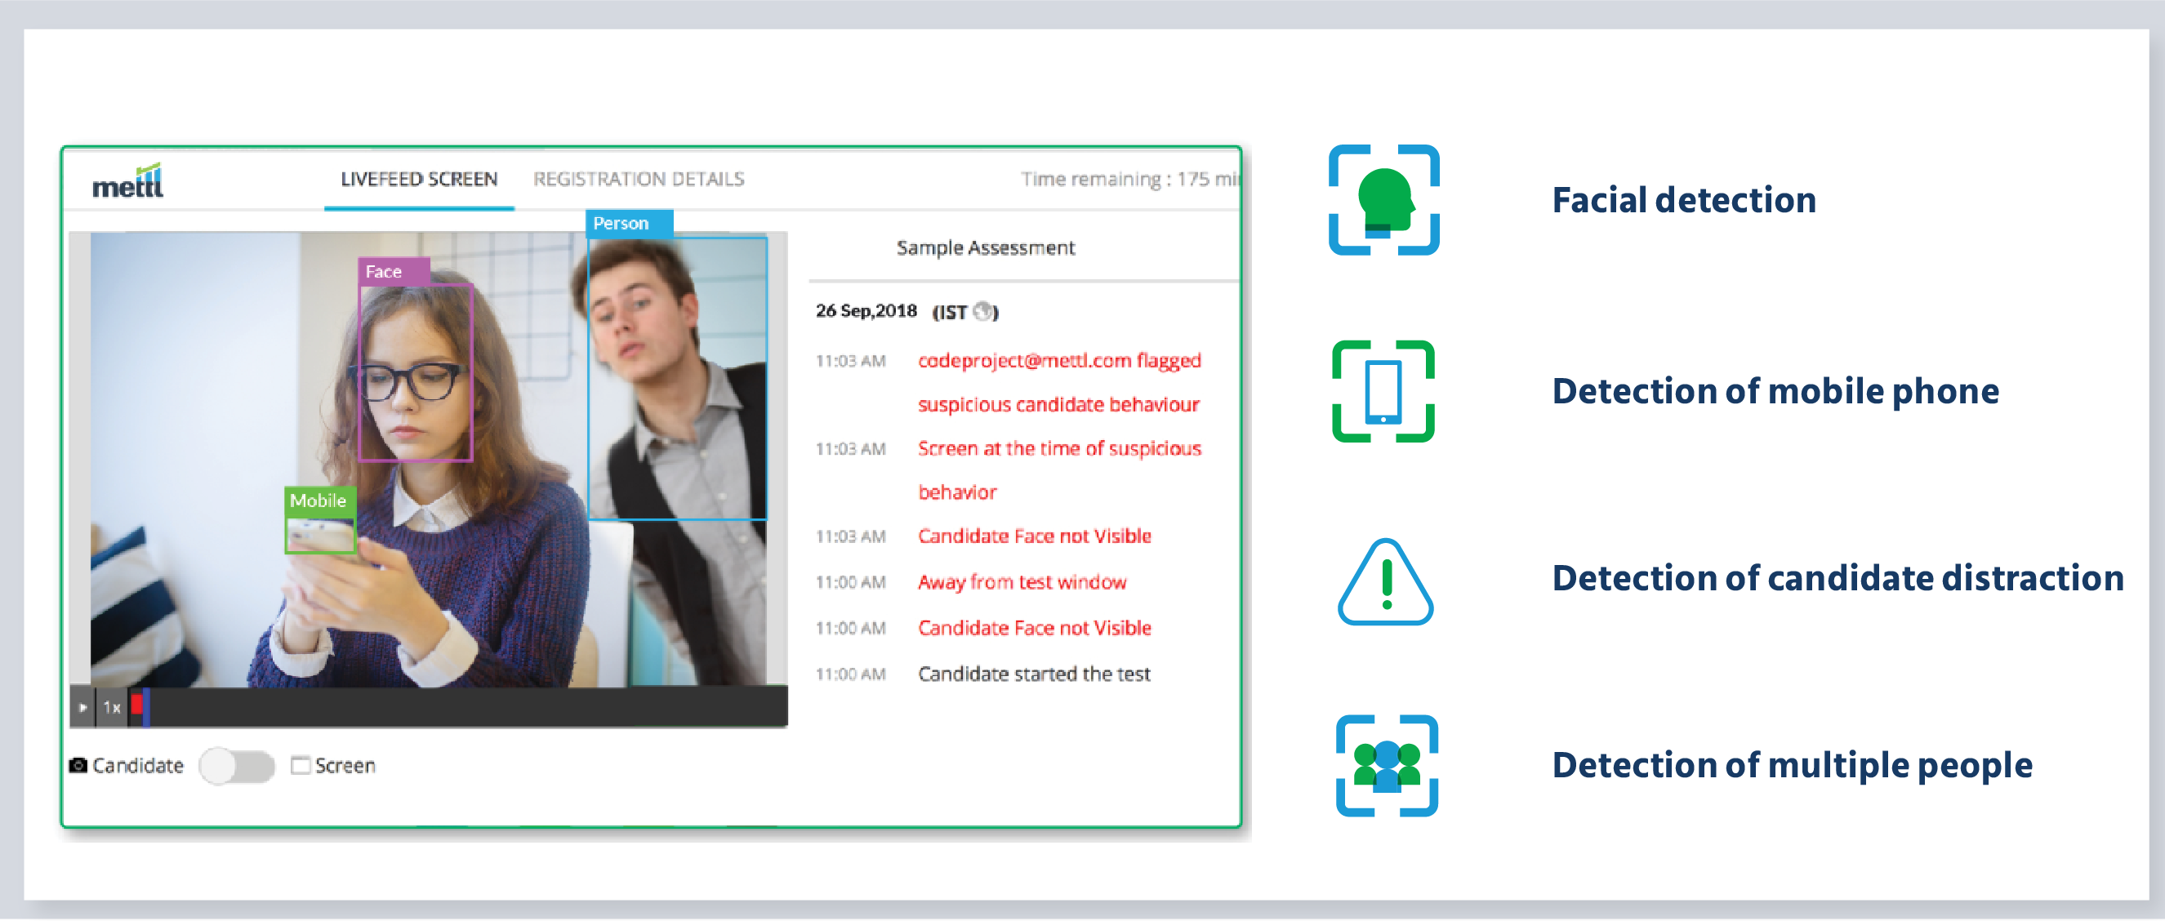This screenshot has height=921, width=2165.
Task: Click the camera icon next to Candidate
Action: [78, 765]
